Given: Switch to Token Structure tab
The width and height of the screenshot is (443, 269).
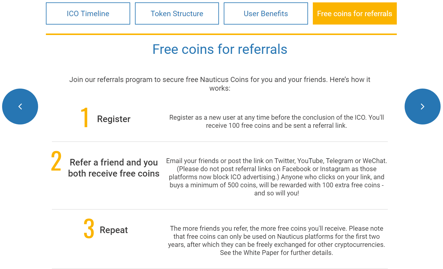Looking at the screenshot, I should click(x=177, y=13).
